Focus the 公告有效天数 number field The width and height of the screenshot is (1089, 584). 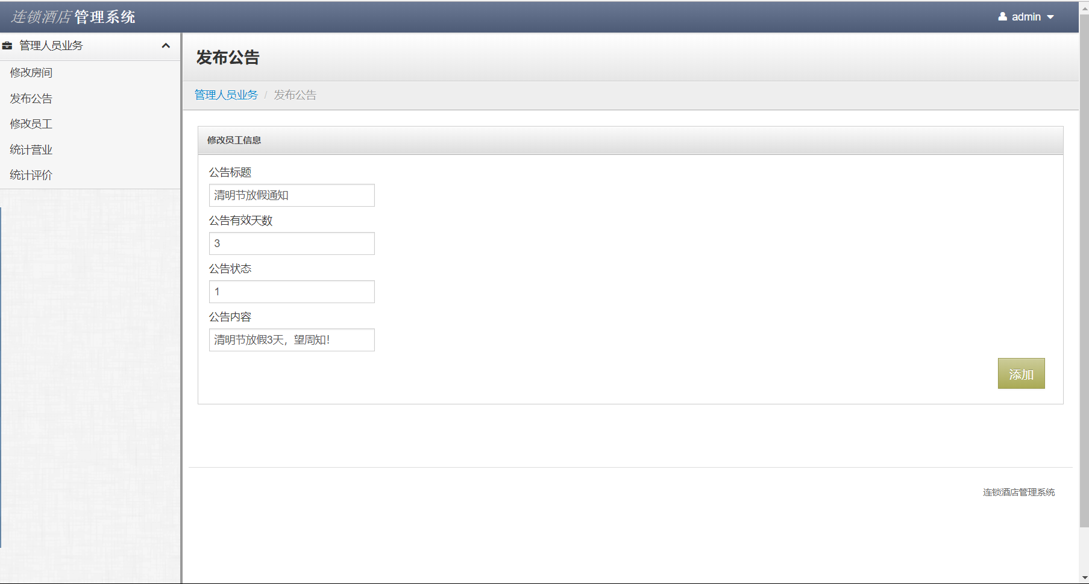[x=292, y=243]
